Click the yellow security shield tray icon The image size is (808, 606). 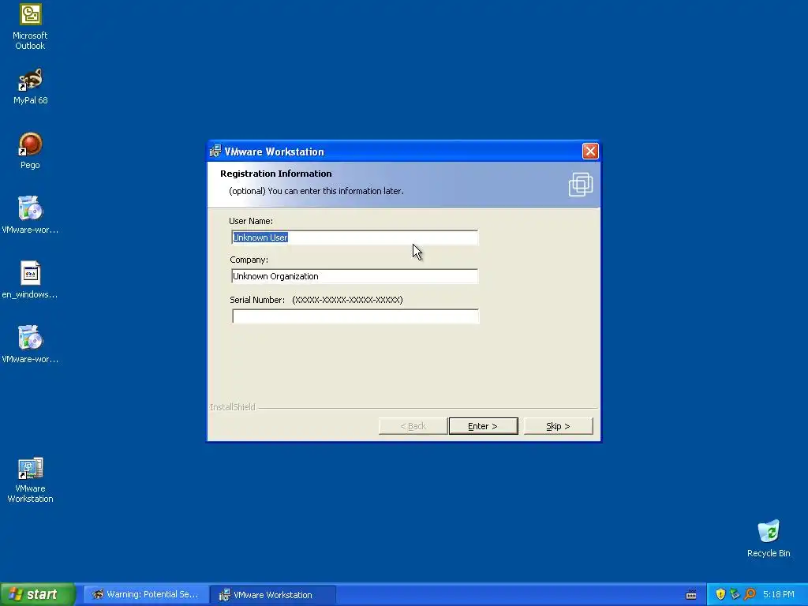[720, 594]
